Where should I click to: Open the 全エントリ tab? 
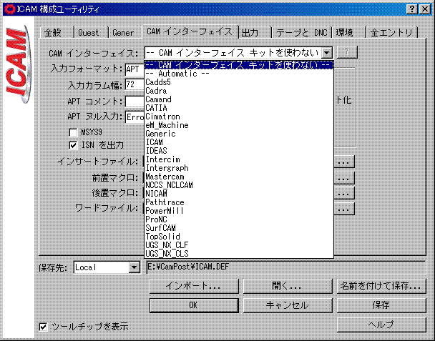392,32
